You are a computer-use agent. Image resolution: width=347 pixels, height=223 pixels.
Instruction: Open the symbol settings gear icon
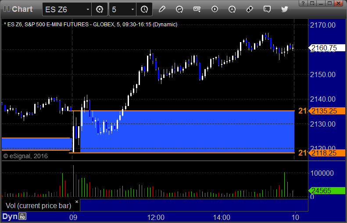[x=100, y=10]
